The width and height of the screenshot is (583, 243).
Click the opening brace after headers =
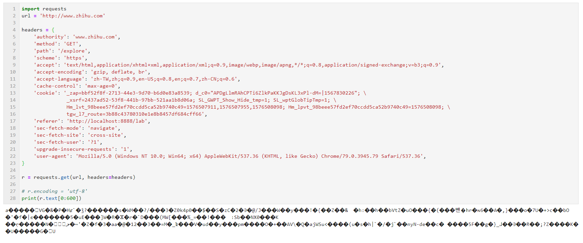(53, 30)
